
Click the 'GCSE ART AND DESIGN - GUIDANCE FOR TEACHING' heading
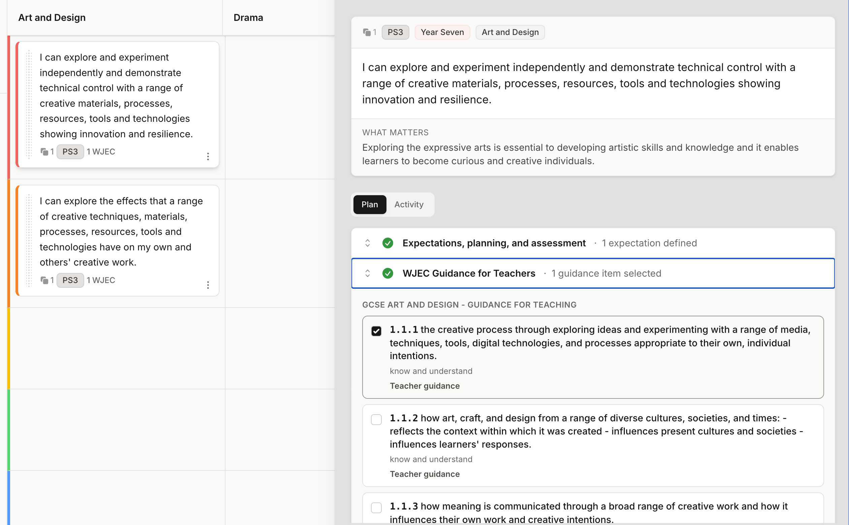469,305
